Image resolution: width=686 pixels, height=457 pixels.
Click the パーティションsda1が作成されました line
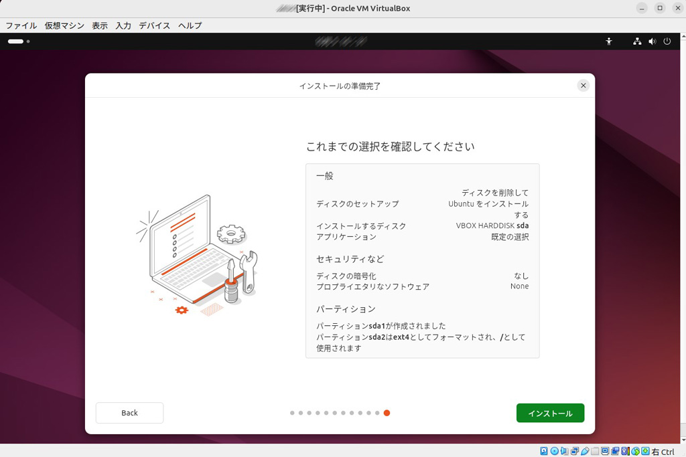coord(381,326)
